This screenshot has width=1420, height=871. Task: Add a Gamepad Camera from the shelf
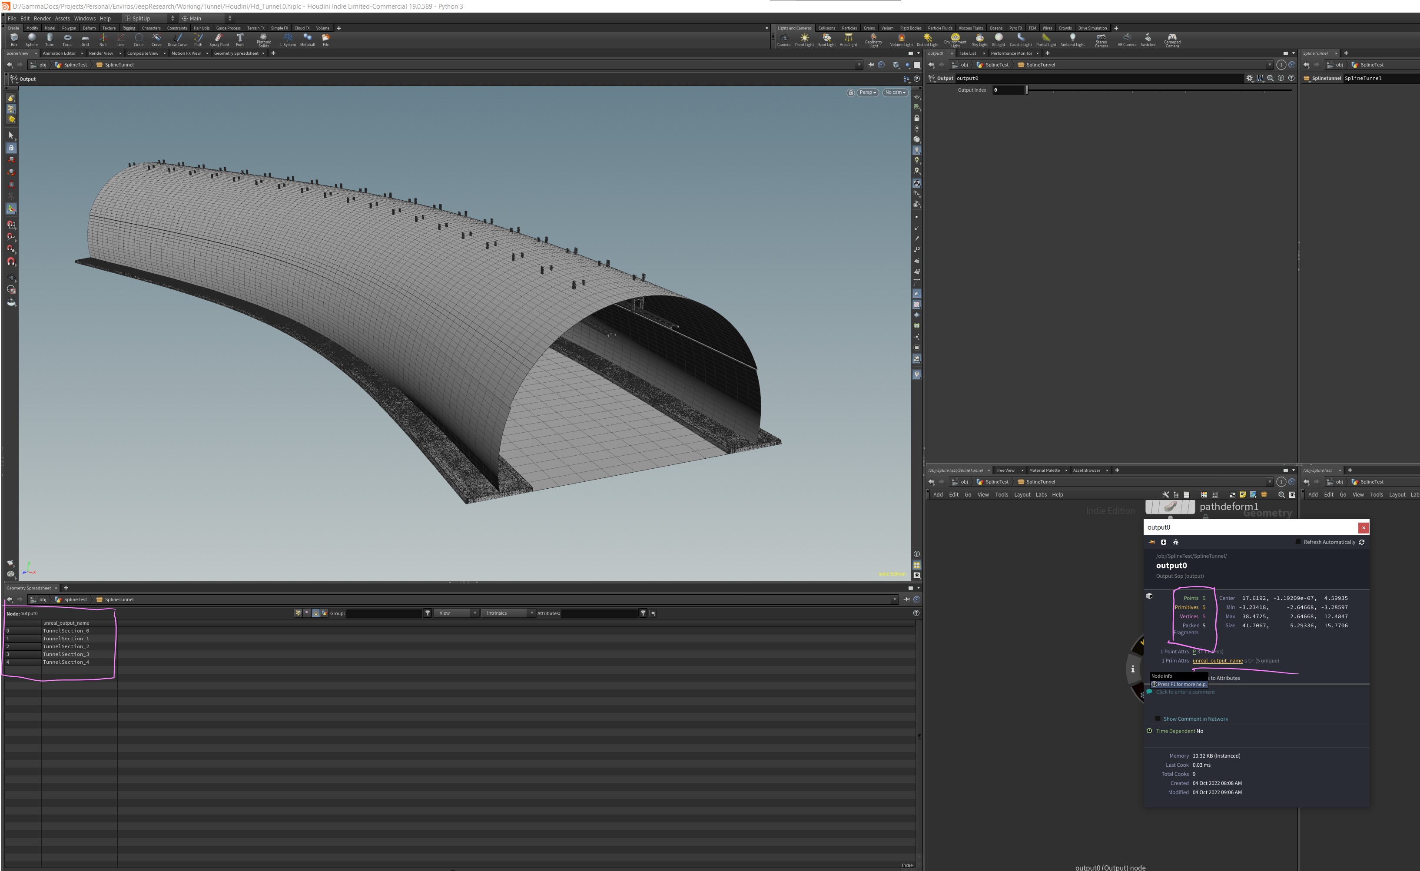coord(1172,40)
